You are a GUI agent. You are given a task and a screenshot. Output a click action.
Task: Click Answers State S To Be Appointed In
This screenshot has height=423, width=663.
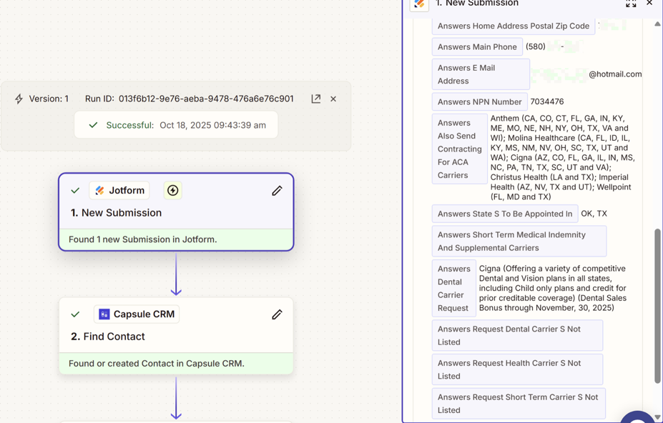504,214
